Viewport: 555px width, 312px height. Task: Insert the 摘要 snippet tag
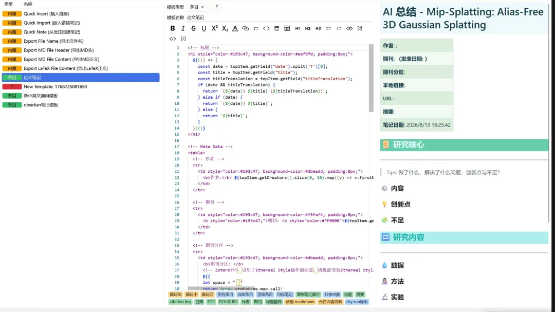(360, 295)
